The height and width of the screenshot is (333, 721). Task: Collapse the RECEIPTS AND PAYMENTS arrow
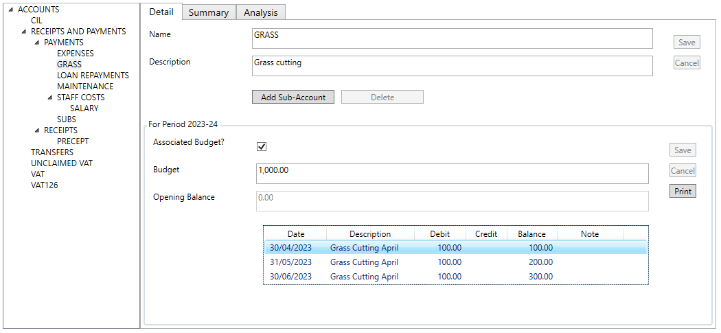tap(24, 32)
